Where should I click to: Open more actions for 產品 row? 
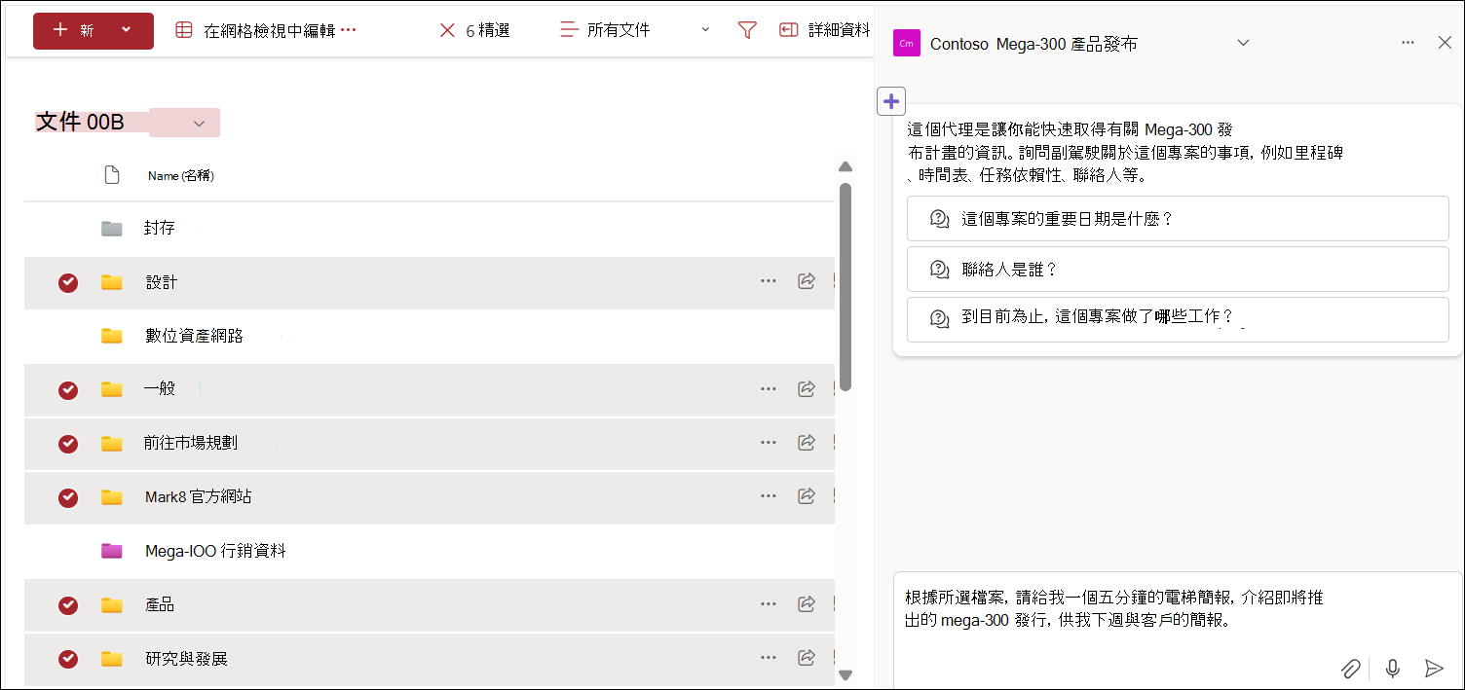769,604
